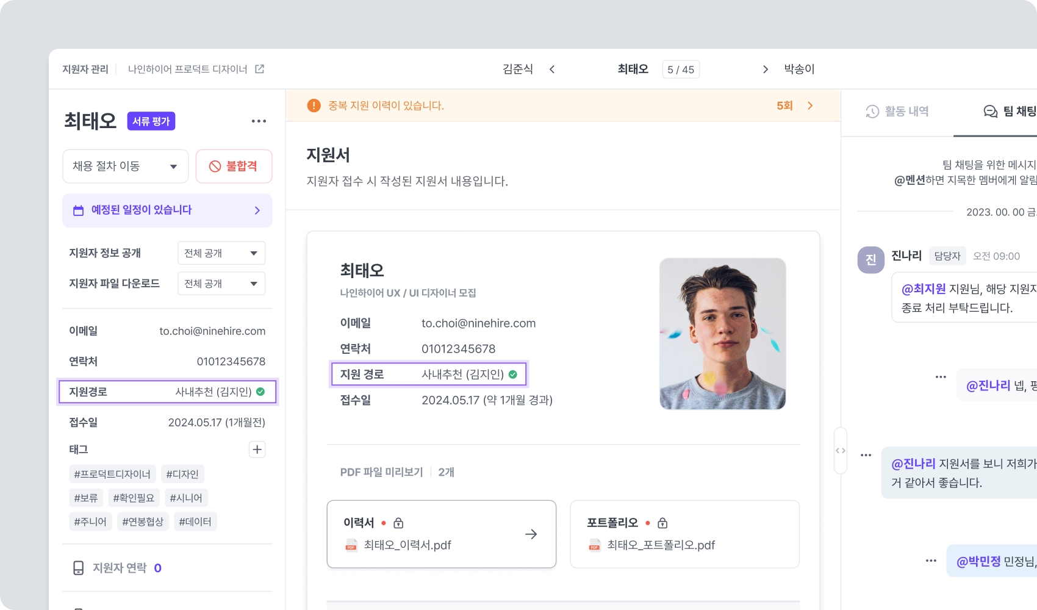Click the 지원자 관리 breadcrumb
The width and height of the screenshot is (1037, 610).
pos(85,70)
